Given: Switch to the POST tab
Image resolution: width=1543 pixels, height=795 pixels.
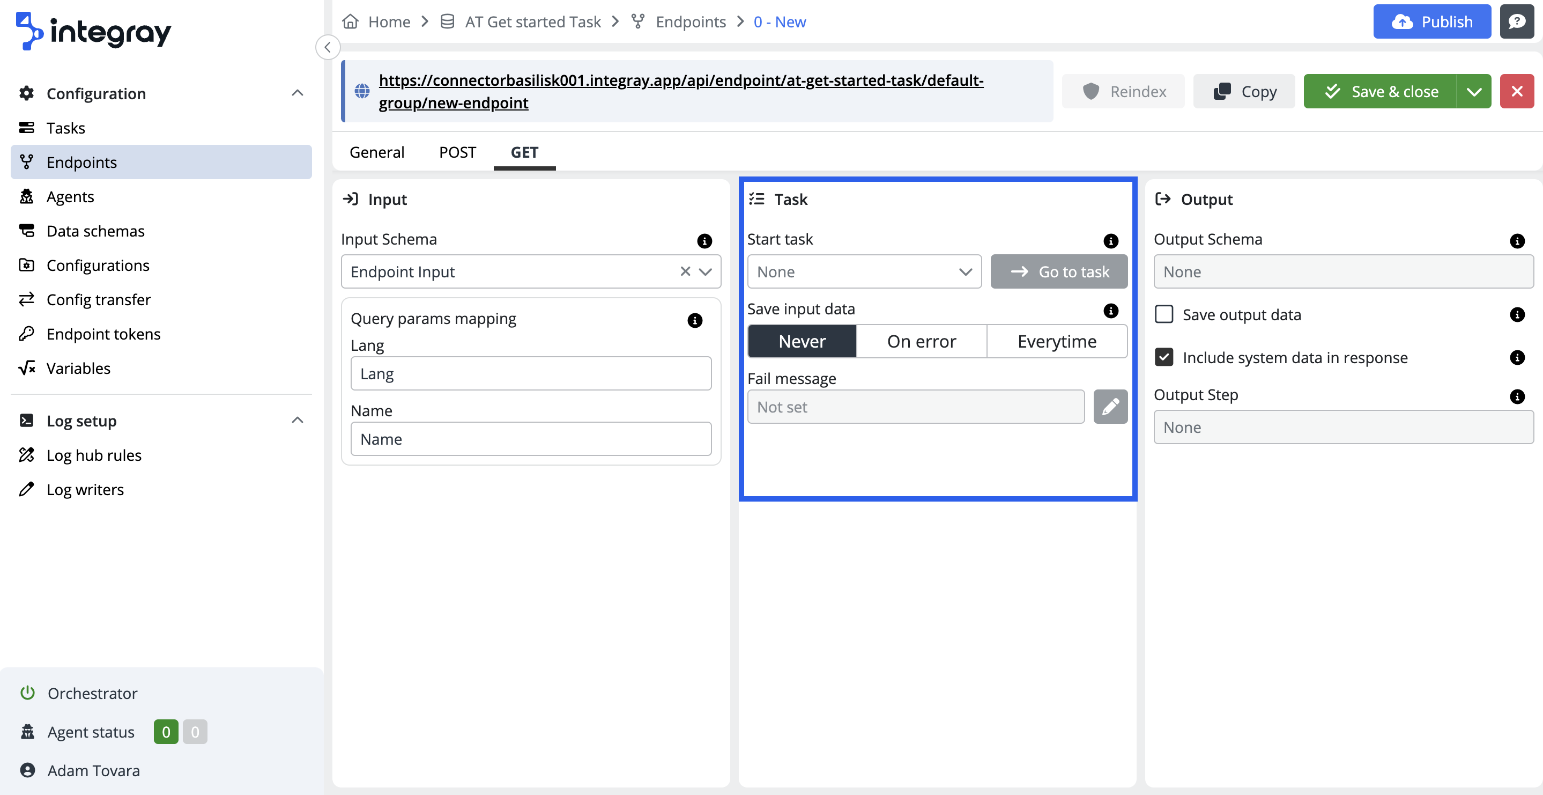Looking at the screenshot, I should tap(457, 152).
